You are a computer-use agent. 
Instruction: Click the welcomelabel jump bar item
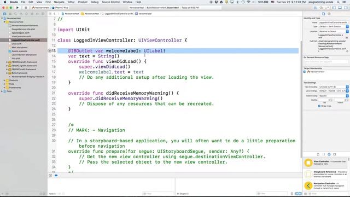click(143, 14)
